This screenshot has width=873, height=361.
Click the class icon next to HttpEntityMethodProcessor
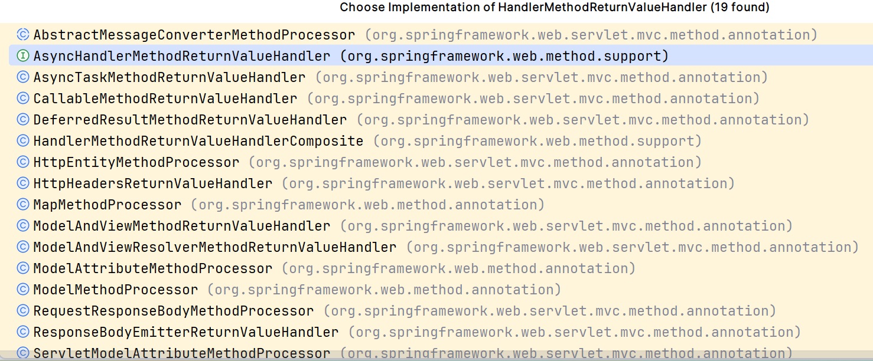[23, 162]
